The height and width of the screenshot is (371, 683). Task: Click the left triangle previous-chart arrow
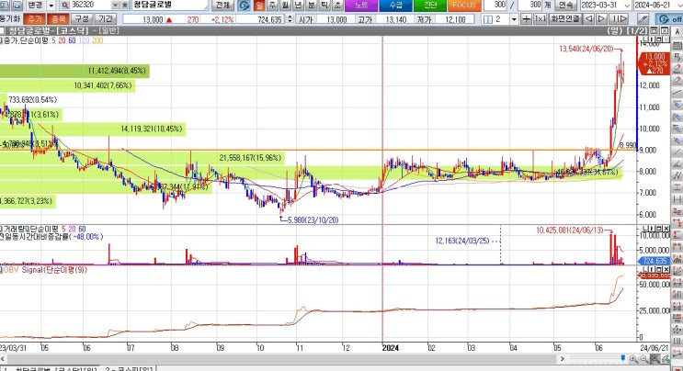tap(588, 19)
